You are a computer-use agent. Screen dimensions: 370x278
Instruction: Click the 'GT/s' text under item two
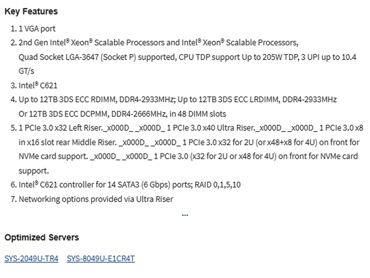point(26,71)
